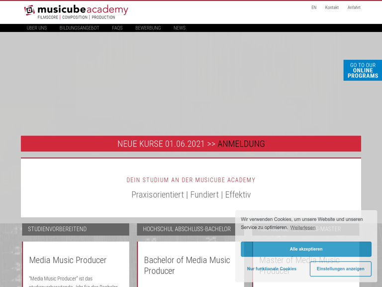The width and height of the screenshot is (382, 287).
Task: Select the STUDIENVORBEREITEND category header
Action: (x=75, y=229)
